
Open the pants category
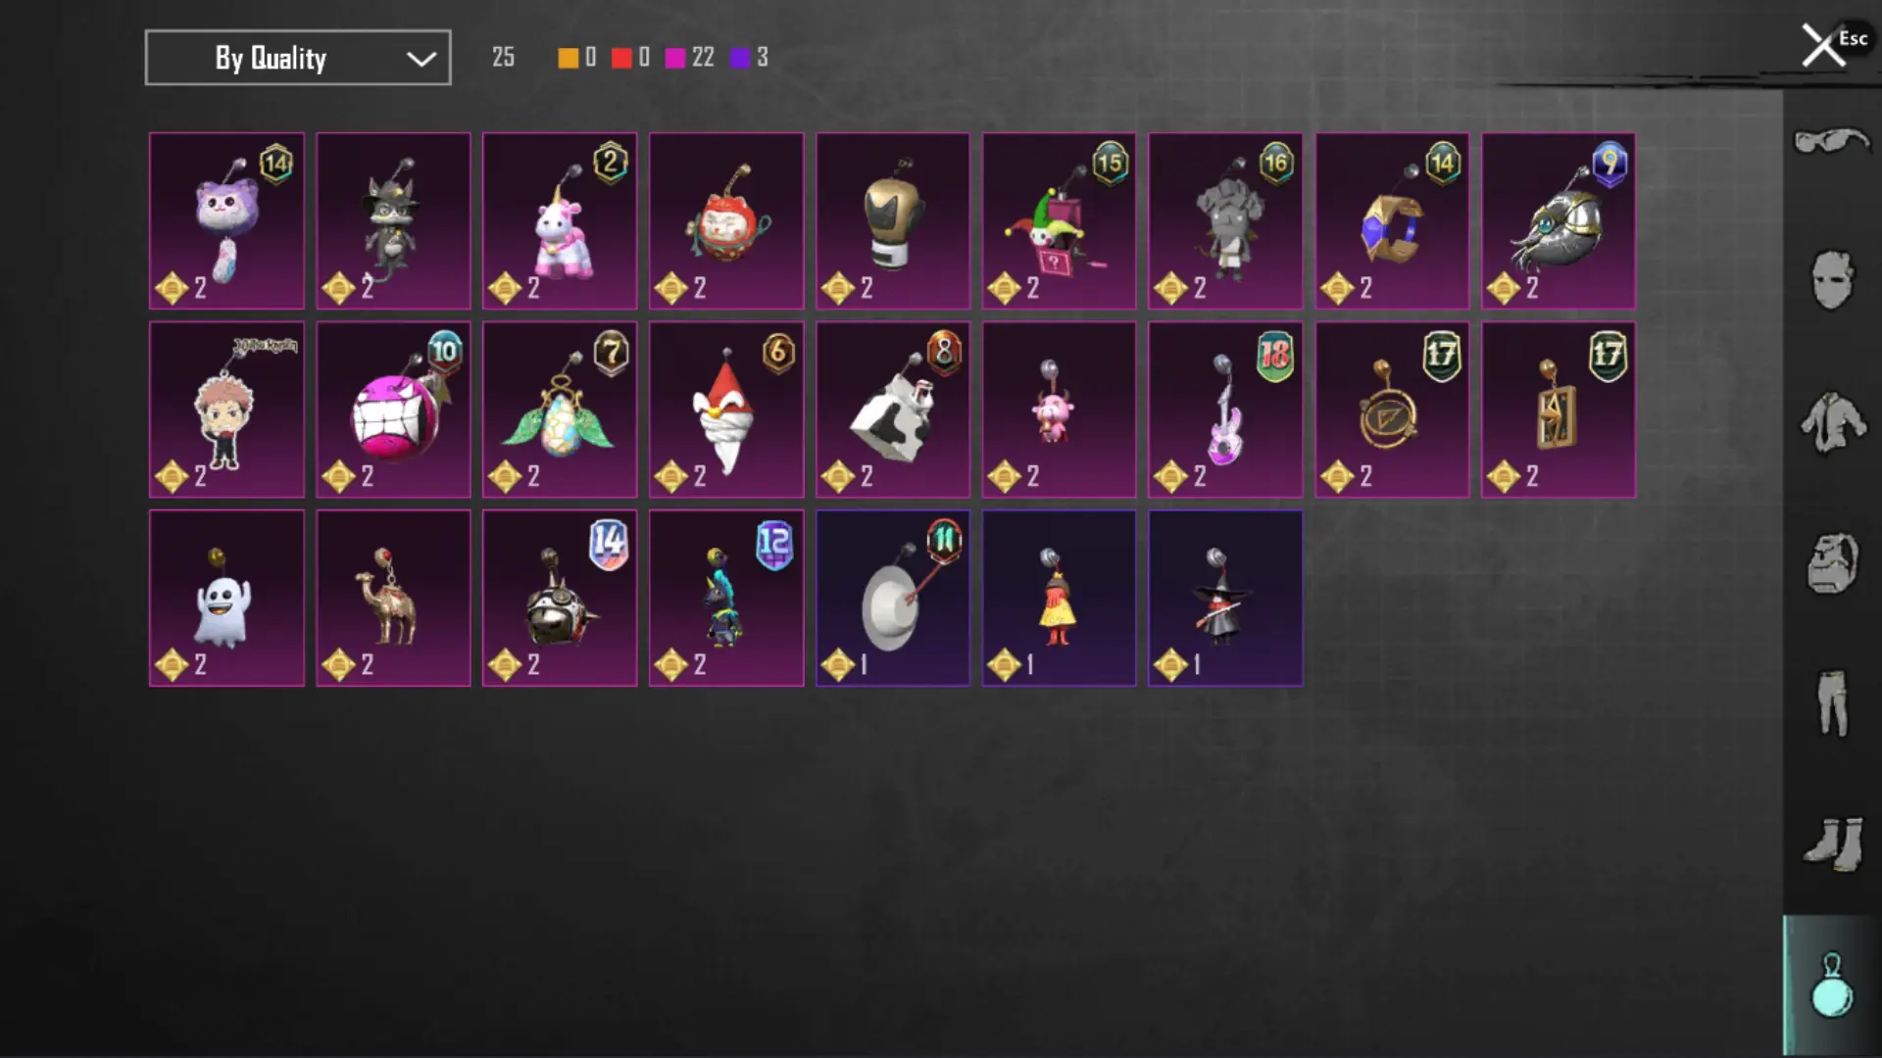(x=1831, y=703)
